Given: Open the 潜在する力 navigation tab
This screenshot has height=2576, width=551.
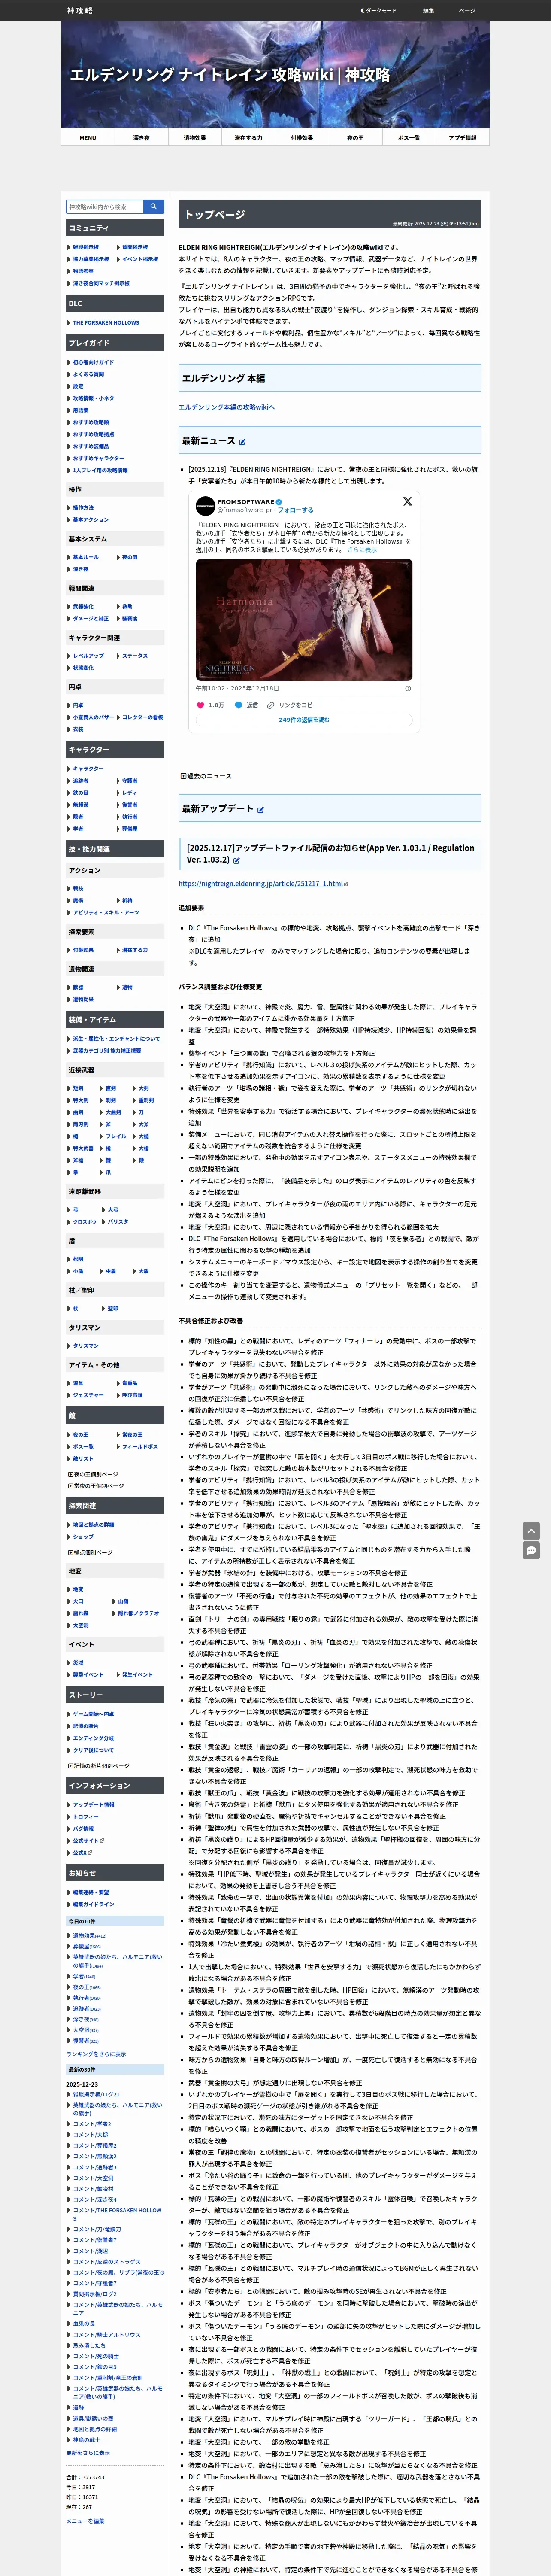Looking at the screenshot, I should pos(248,138).
